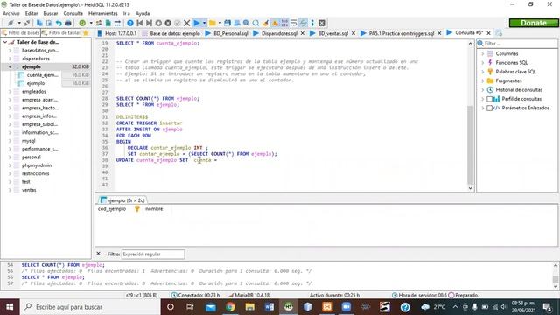Click the new query tab icon
The height and width of the screenshot is (315, 560).
click(x=499, y=33)
